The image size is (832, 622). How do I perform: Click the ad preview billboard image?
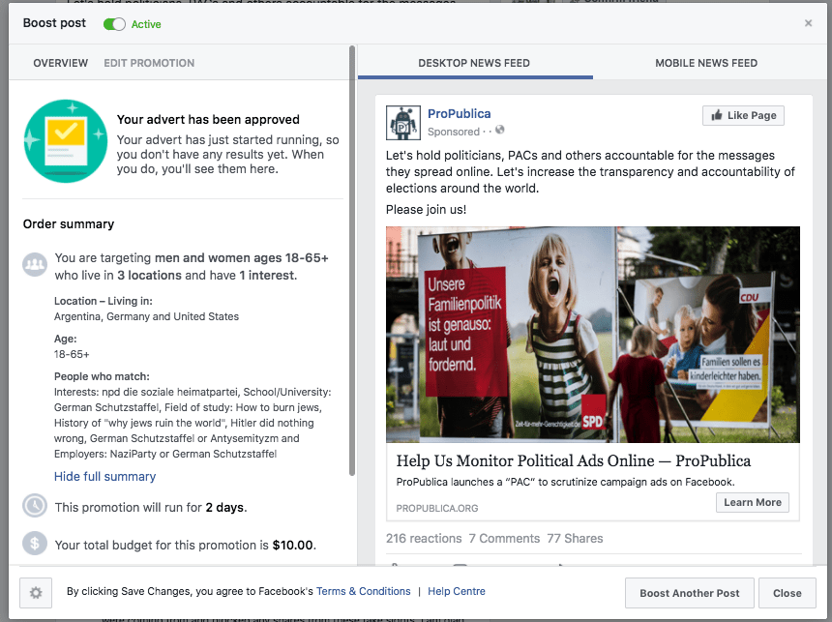(x=592, y=334)
